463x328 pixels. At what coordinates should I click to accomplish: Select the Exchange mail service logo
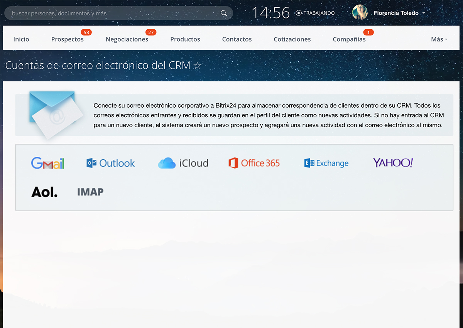pyautogui.click(x=326, y=163)
